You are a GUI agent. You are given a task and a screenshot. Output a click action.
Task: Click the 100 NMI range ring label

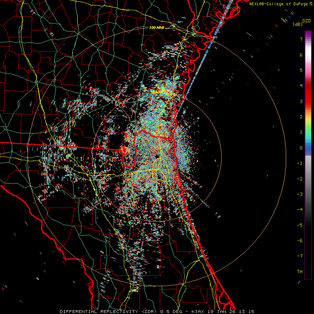point(157,28)
